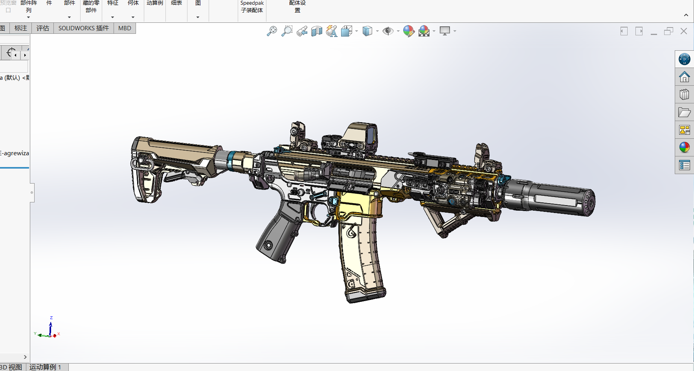The height and width of the screenshot is (371, 694).
Task: Select the 'a (默认)' tree item
Action: click(15, 77)
